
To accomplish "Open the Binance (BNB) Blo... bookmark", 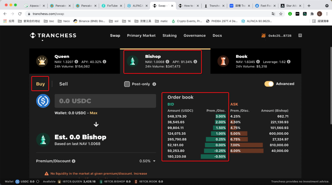I will [89, 21].
